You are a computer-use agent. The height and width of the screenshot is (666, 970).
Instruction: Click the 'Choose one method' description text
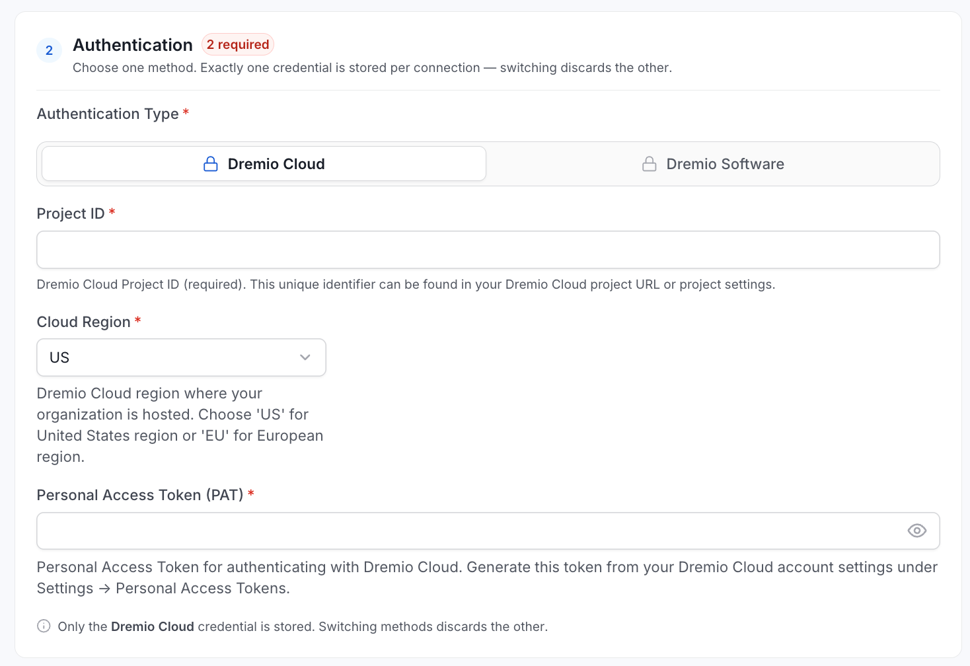point(372,67)
